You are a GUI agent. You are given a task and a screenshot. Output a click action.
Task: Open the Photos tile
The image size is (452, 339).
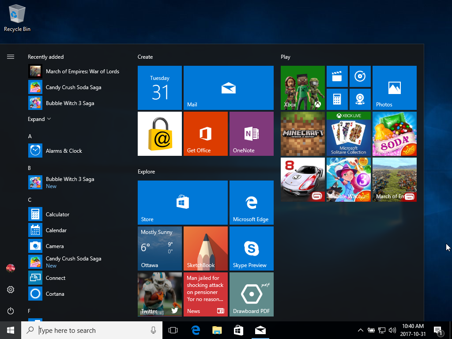tap(394, 88)
